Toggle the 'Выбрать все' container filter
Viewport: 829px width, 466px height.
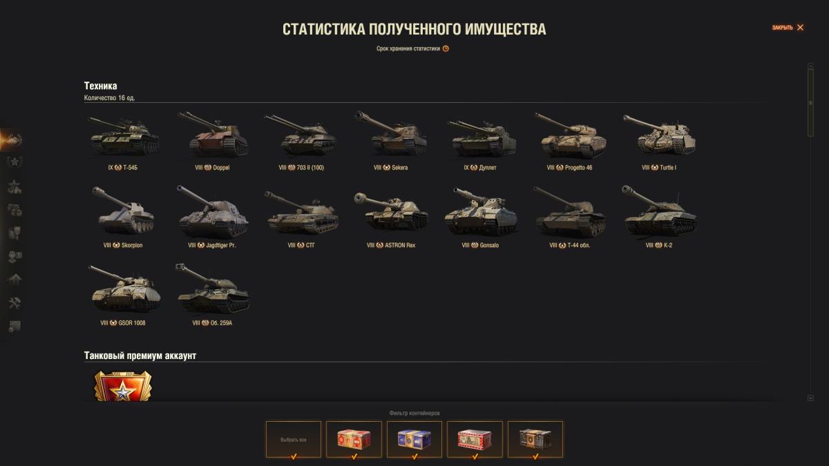coord(294,439)
